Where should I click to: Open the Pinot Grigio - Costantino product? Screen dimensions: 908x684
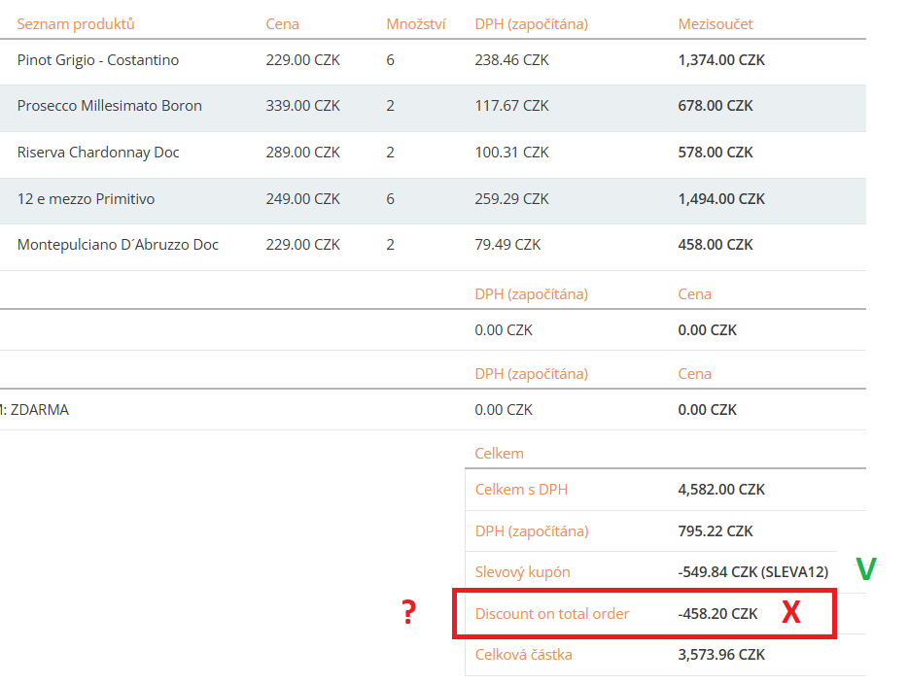pyautogui.click(x=98, y=60)
